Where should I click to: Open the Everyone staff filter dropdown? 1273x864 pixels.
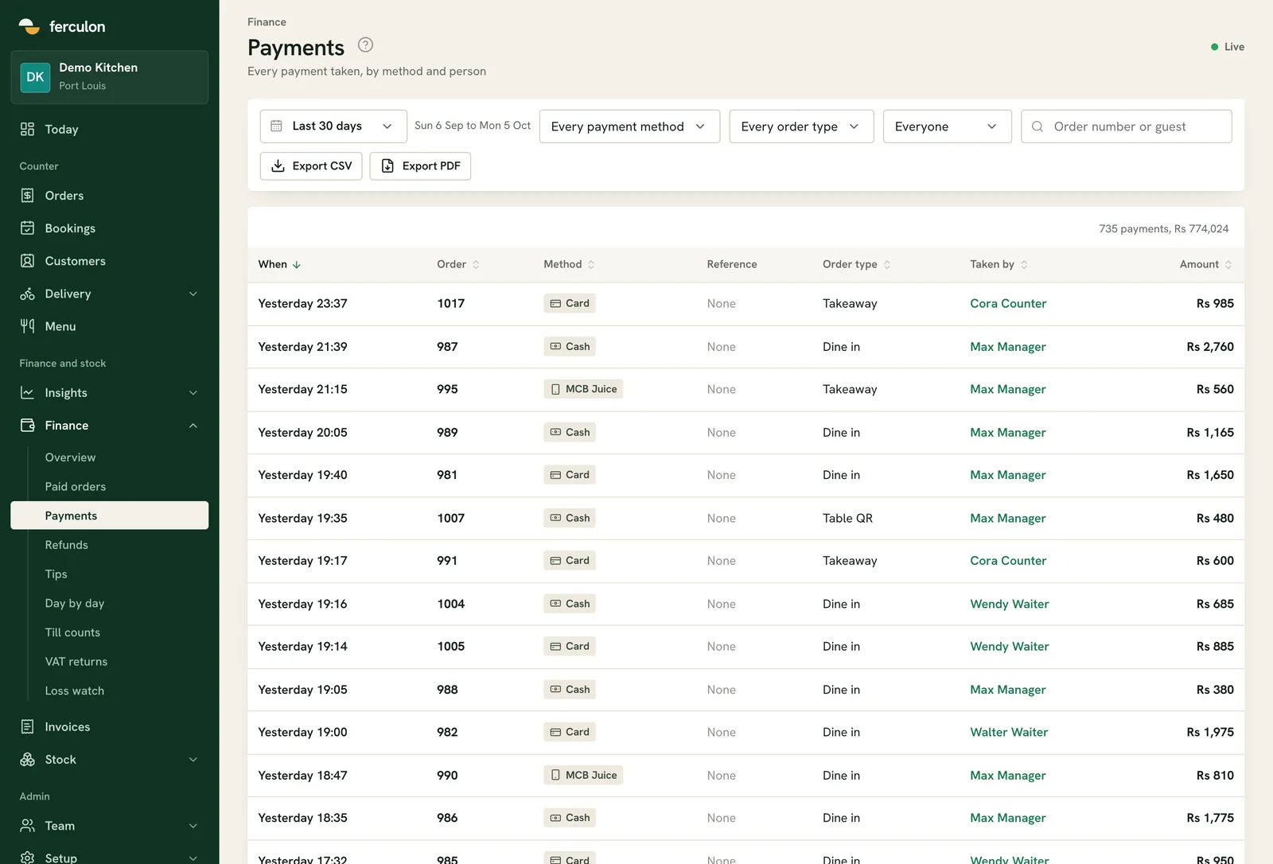(x=947, y=126)
